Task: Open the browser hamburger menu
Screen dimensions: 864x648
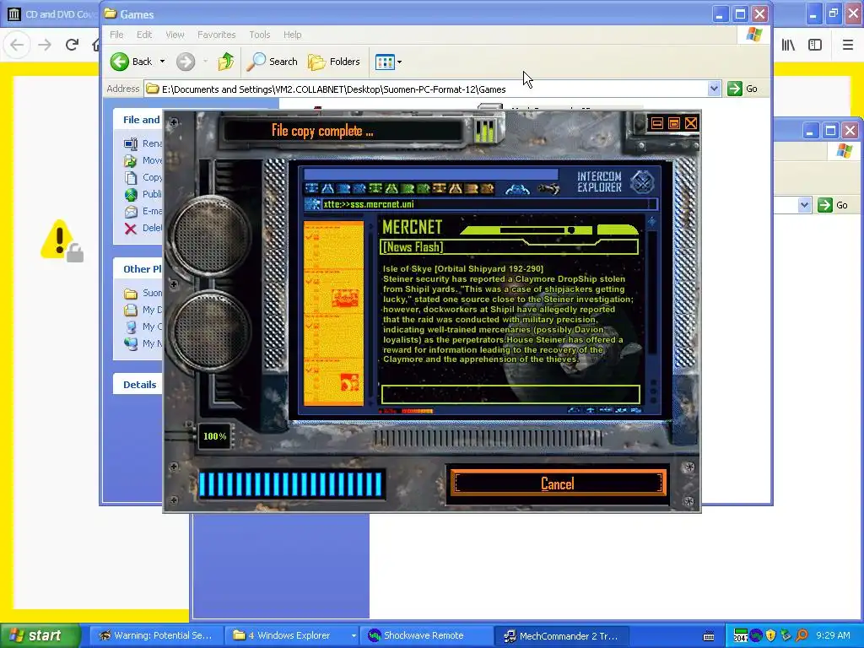Action: 848,45
